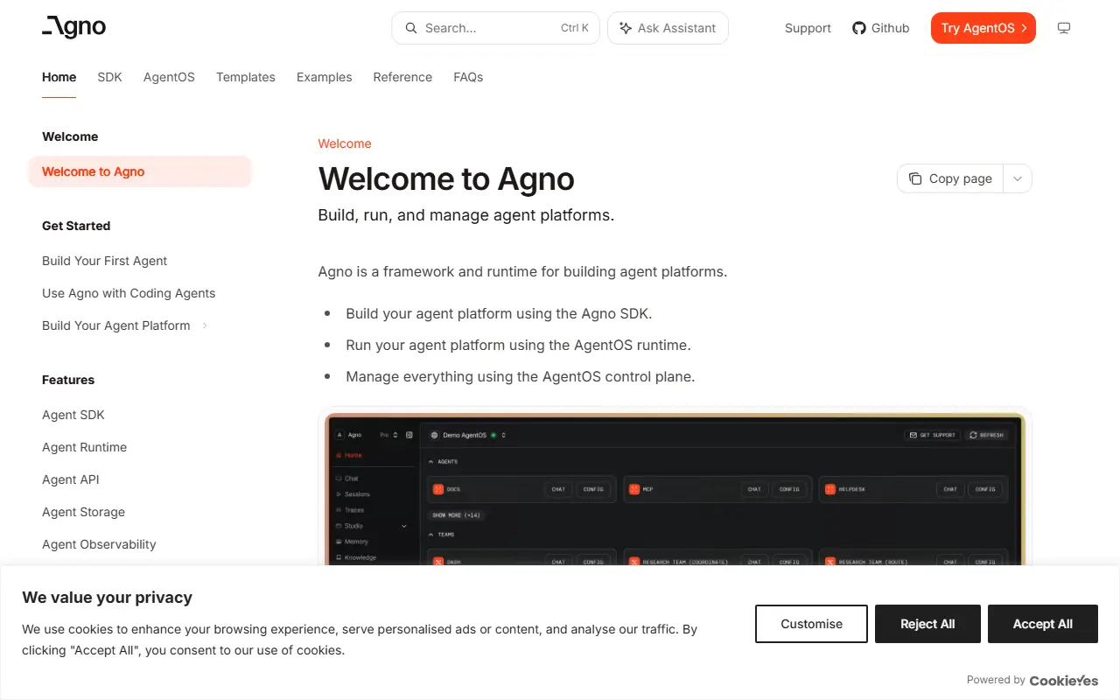Click the Agno logo
This screenshot has width=1120, height=700.
coord(74,27)
